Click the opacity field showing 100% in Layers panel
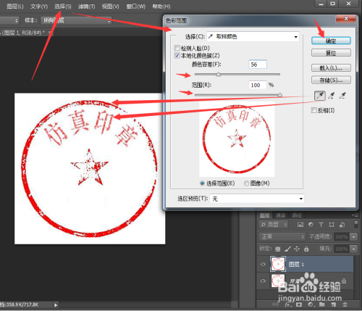The width and height of the screenshot is (362, 311). click(x=342, y=236)
